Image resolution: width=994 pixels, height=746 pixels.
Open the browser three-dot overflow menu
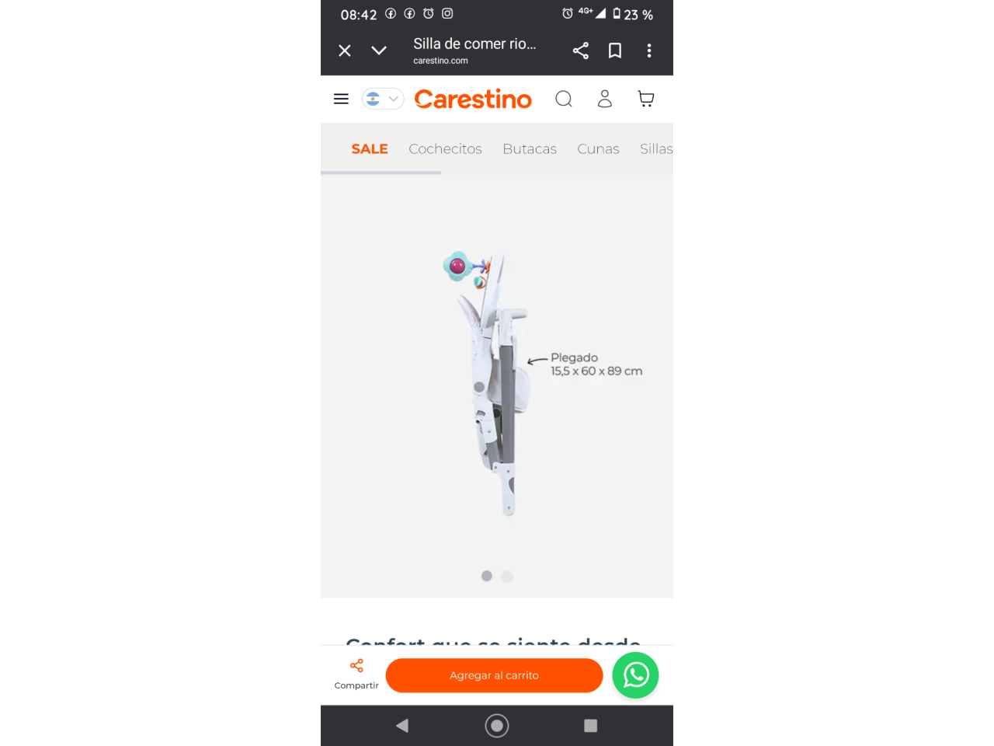649,51
